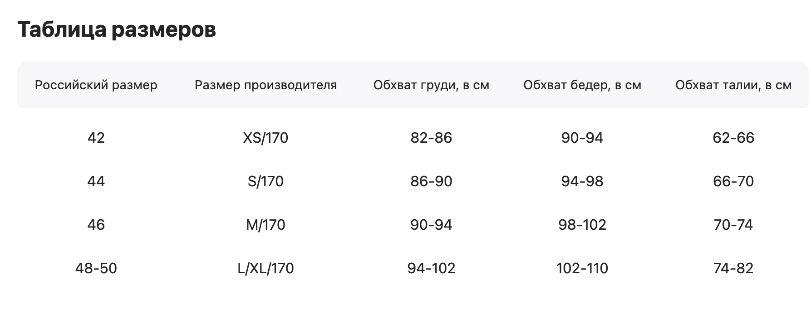Select hip value 98-102
Image resolution: width=811 pixels, height=314 pixels.
(x=582, y=225)
